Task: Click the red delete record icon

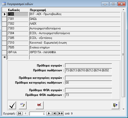Action: pyautogui.click(x=40, y=105)
